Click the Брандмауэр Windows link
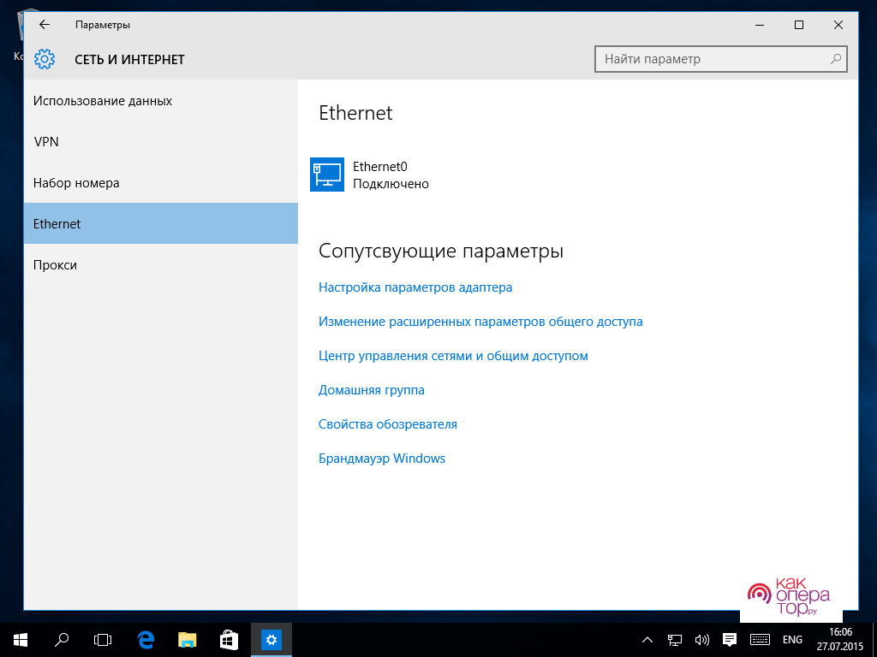Screen dimensions: 877x657 click(x=382, y=459)
